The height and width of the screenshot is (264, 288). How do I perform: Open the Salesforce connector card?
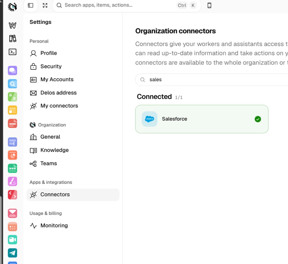(x=202, y=119)
